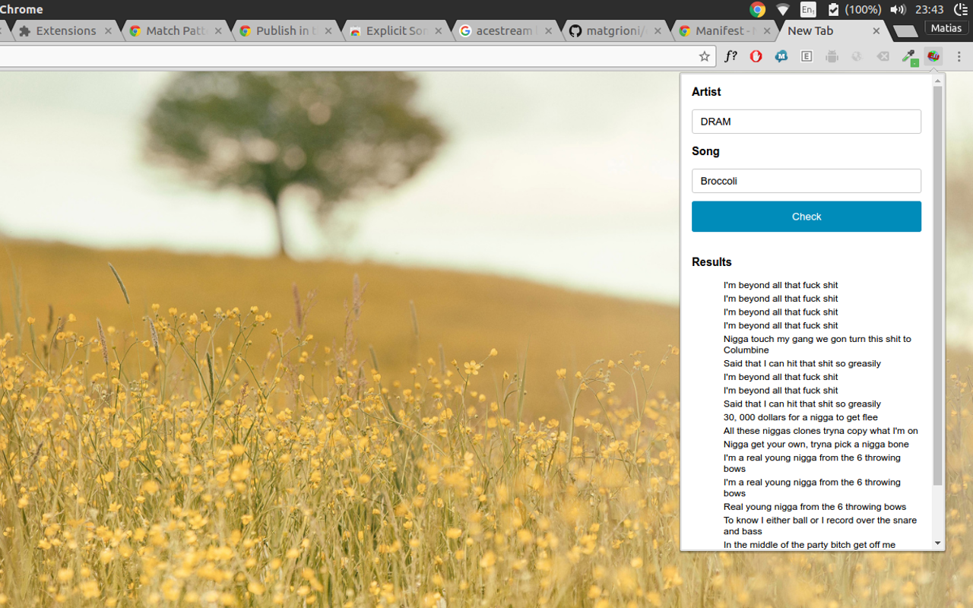Viewport: 973px width, 608px height.
Task: Click the Song label in the popup
Action: tap(705, 151)
